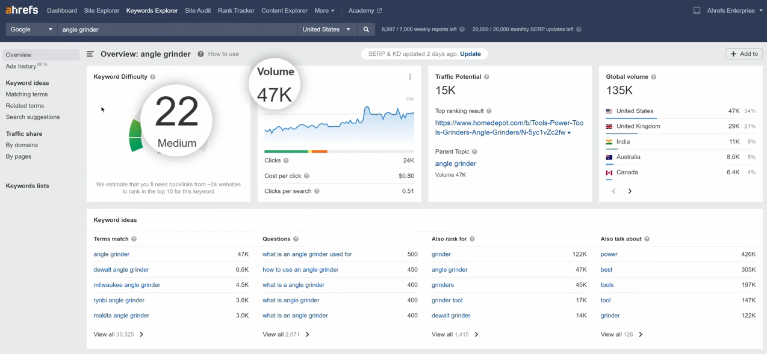The height and width of the screenshot is (354, 767).
Task: Click the Ahrefs logo
Action: [22, 10]
